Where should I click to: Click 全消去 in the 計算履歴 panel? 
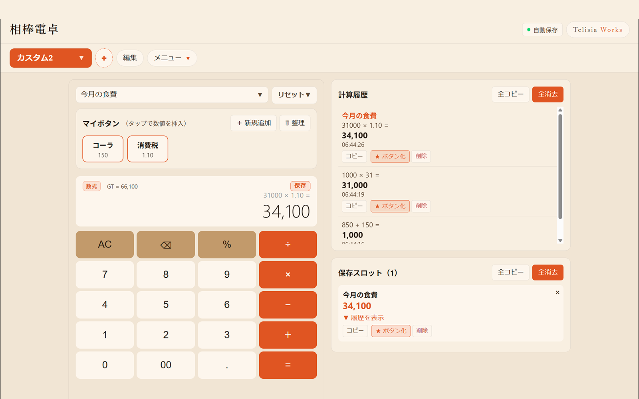[x=548, y=94]
